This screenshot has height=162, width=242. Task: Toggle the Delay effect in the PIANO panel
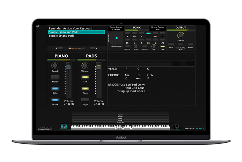pos(55,88)
